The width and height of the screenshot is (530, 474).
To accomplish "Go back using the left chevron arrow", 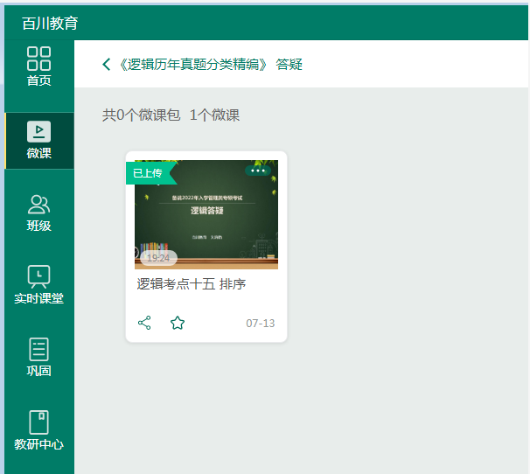I will click(x=107, y=64).
